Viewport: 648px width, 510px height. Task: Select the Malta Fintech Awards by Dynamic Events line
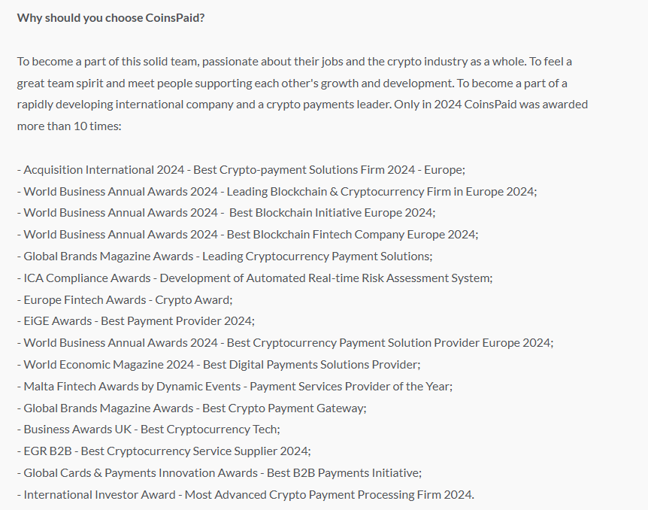point(235,387)
